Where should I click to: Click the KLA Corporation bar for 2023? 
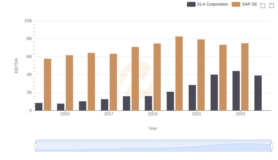click(x=236, y=91)
